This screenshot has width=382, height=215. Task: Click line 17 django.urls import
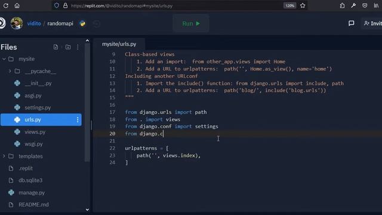tap(166, 112)
